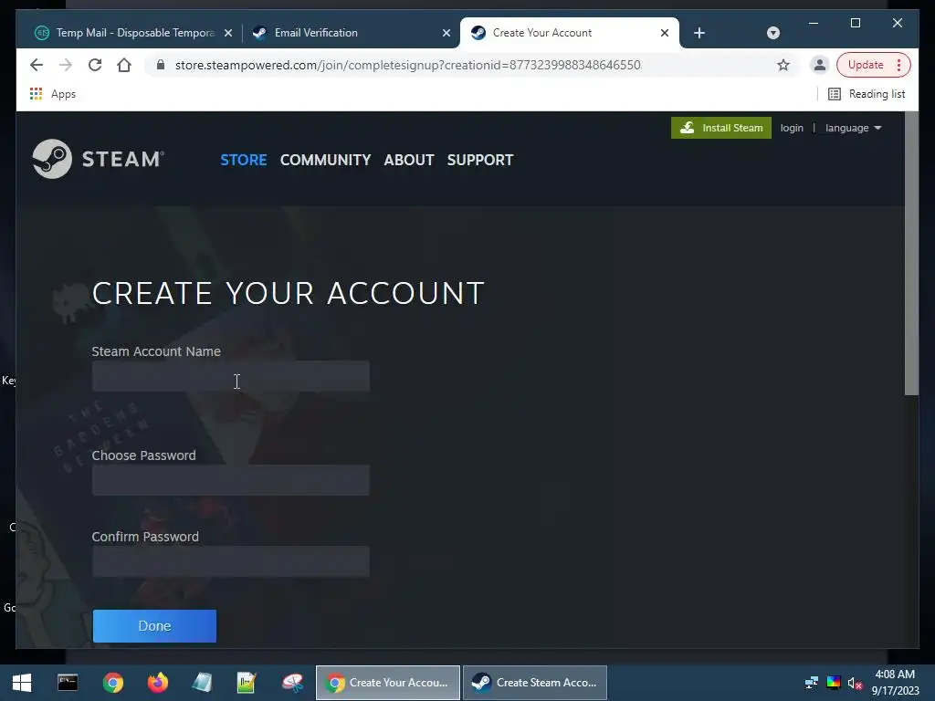Screen dimensions: 935x701
Task: Close the Create Your Account tab
Action: (x=665, y=33)
